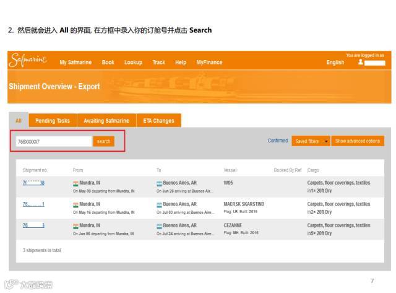Image resolution: width=396 pixels, height=293 pixels.
Task: Switch to the Awaiting Safmarine tab
Action: point(106,121)
